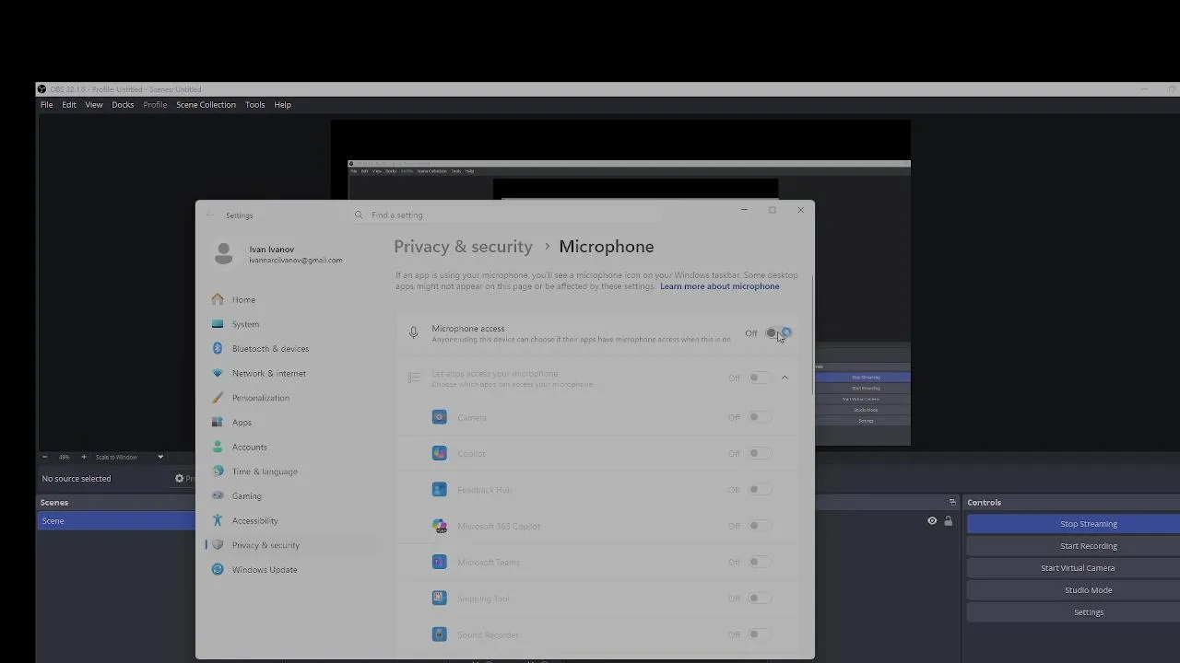This screenshot has width=1180, height=663.
Task: Click the microphone icon beside Microphone access
Action: click(413, 332)
